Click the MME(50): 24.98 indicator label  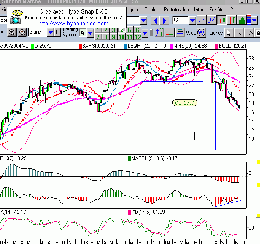pyautogui.click(x=190, y=46)
